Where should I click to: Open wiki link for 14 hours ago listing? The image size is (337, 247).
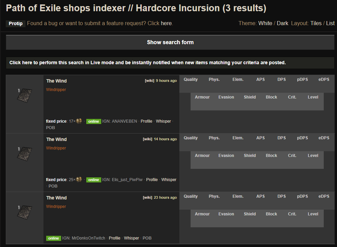tap(147, 139)
